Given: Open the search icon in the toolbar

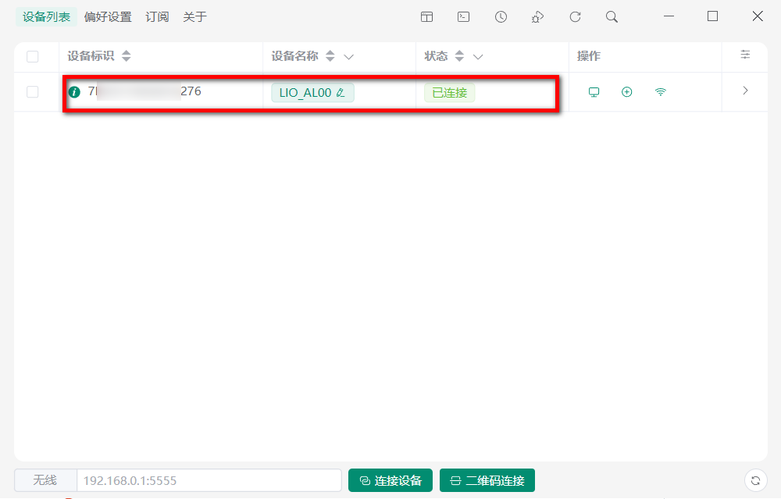Looking at the screenshot, I should point(612,16).
